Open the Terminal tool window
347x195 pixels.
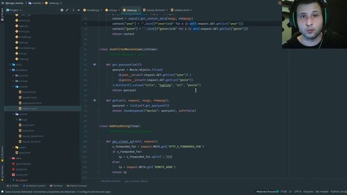point(56,186)
